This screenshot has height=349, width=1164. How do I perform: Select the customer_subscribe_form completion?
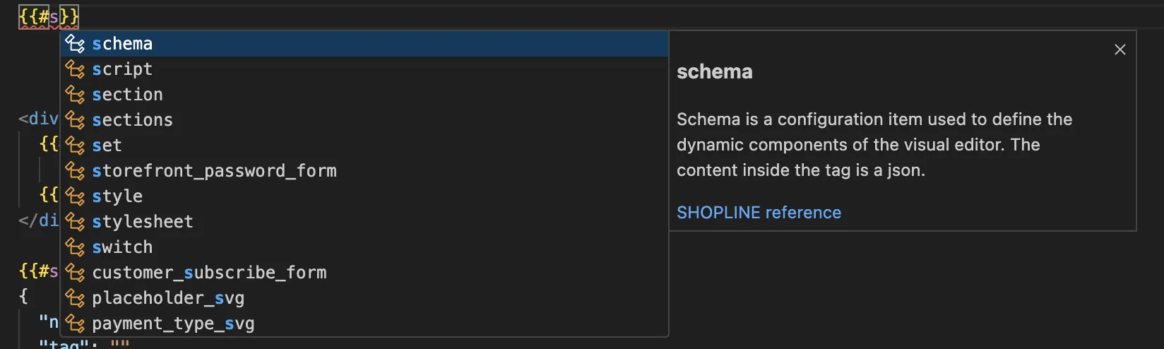point(209,273)
